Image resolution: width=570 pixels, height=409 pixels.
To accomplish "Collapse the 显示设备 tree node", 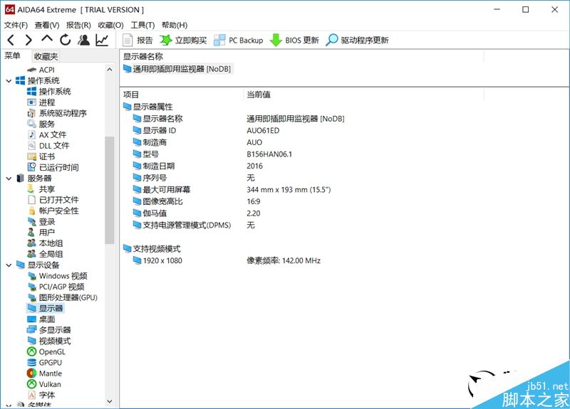I will point(9,265).
